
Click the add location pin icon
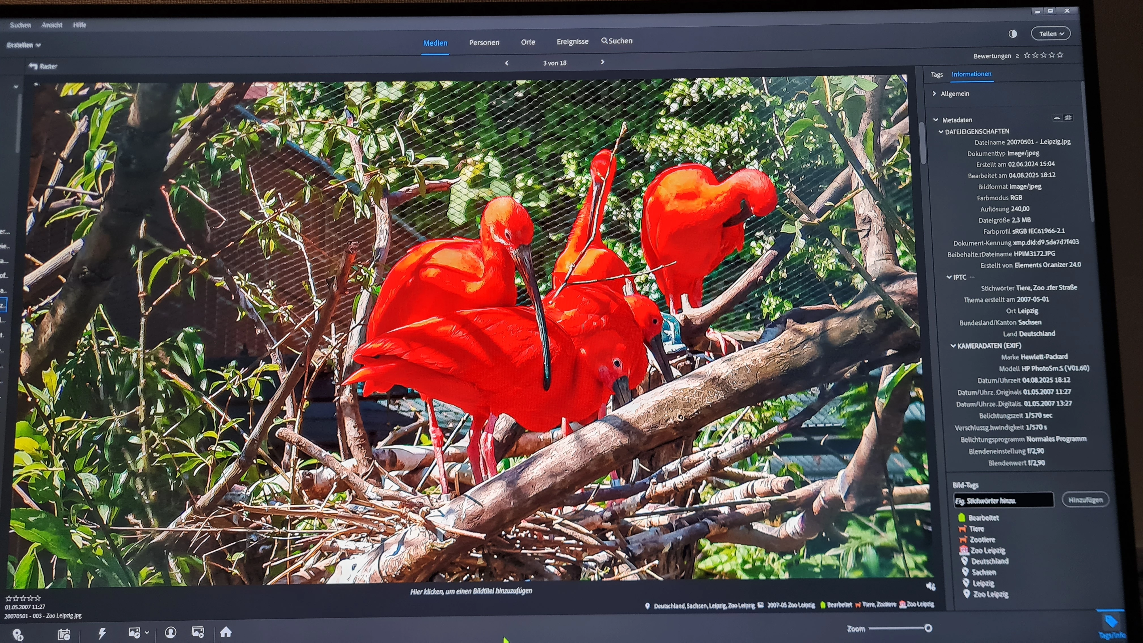click(x=17, y=634)
